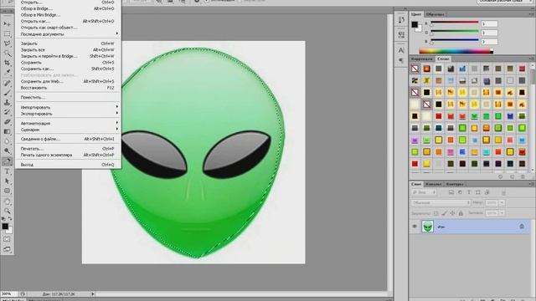
Task: Select the Gradient tool
Action: pos(7,131)
